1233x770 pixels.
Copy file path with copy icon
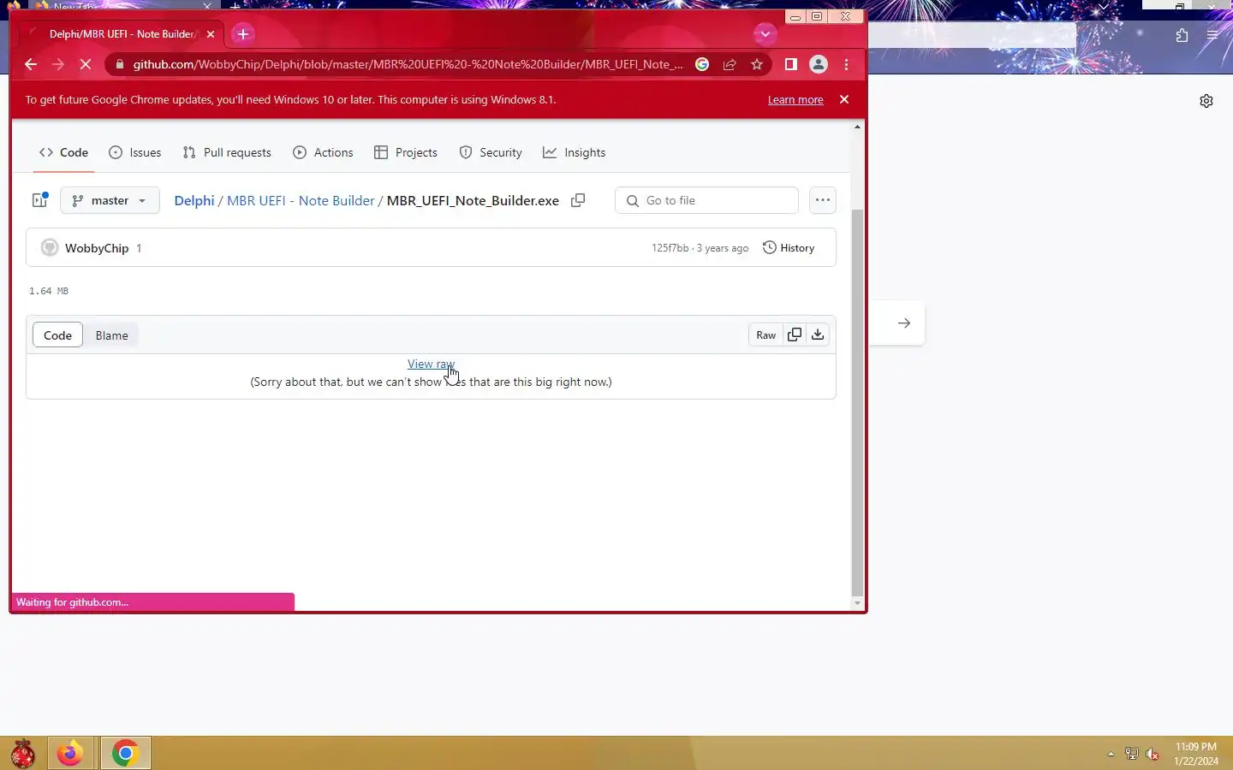[x=578, y=200]
